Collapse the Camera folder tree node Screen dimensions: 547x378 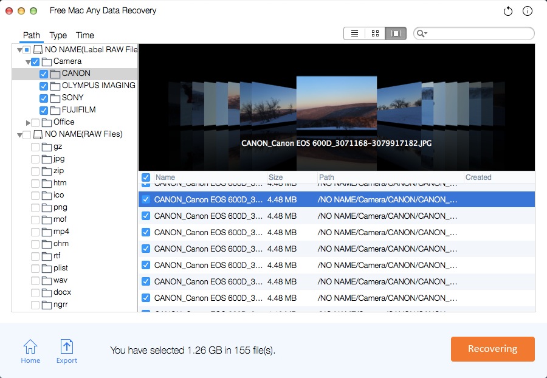click(28, 61)
